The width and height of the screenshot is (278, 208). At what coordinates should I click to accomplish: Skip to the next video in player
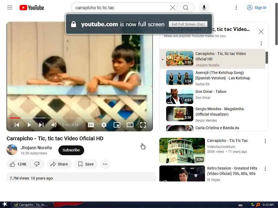(41, 125)
